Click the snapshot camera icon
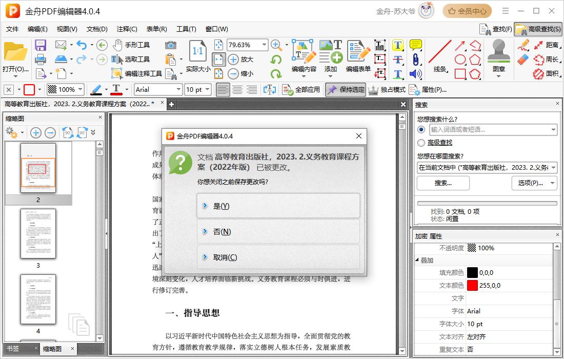Screen dimensions: 564x359 click(x=171, y=45)
